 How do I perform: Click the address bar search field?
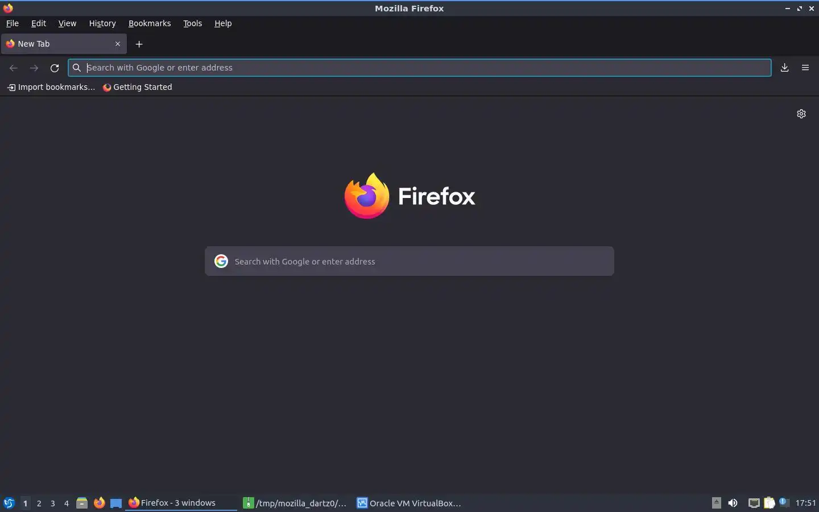tap(420, 68)
